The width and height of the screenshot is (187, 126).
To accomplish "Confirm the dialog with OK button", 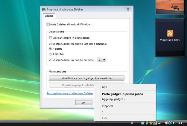I will click(84, 103).
